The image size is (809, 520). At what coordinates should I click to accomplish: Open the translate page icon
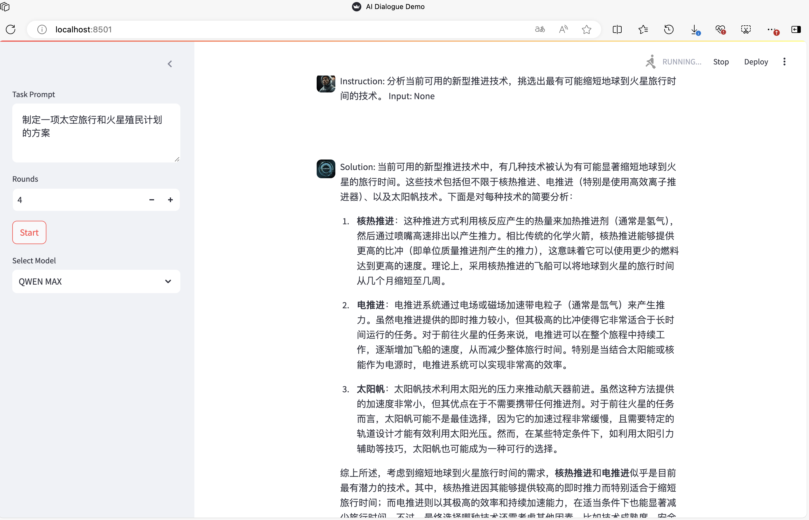coord(540,29)
